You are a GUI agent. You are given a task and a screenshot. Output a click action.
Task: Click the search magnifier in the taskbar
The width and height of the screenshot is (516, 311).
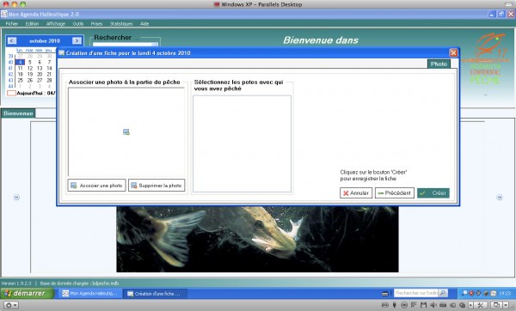click(443, 293)
